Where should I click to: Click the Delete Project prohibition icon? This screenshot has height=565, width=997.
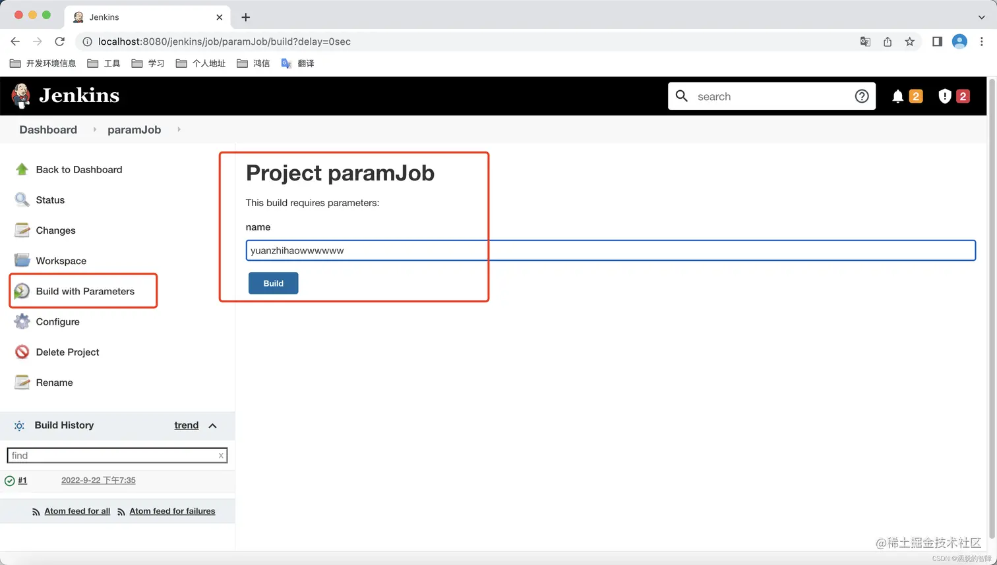[x=22, y=352]
